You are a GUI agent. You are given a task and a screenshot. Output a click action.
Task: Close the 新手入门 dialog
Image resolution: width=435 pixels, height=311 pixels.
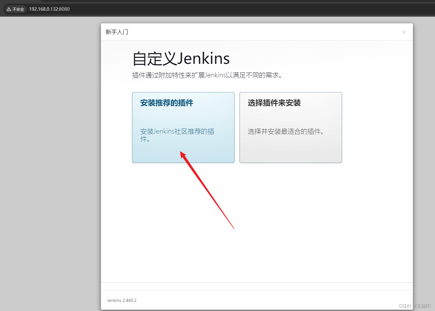coord(404,32)
